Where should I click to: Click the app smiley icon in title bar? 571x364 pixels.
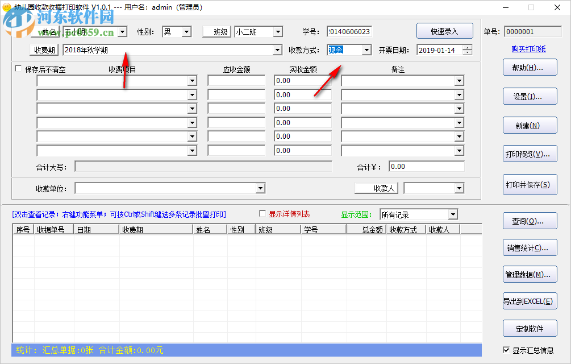point(7,7)
